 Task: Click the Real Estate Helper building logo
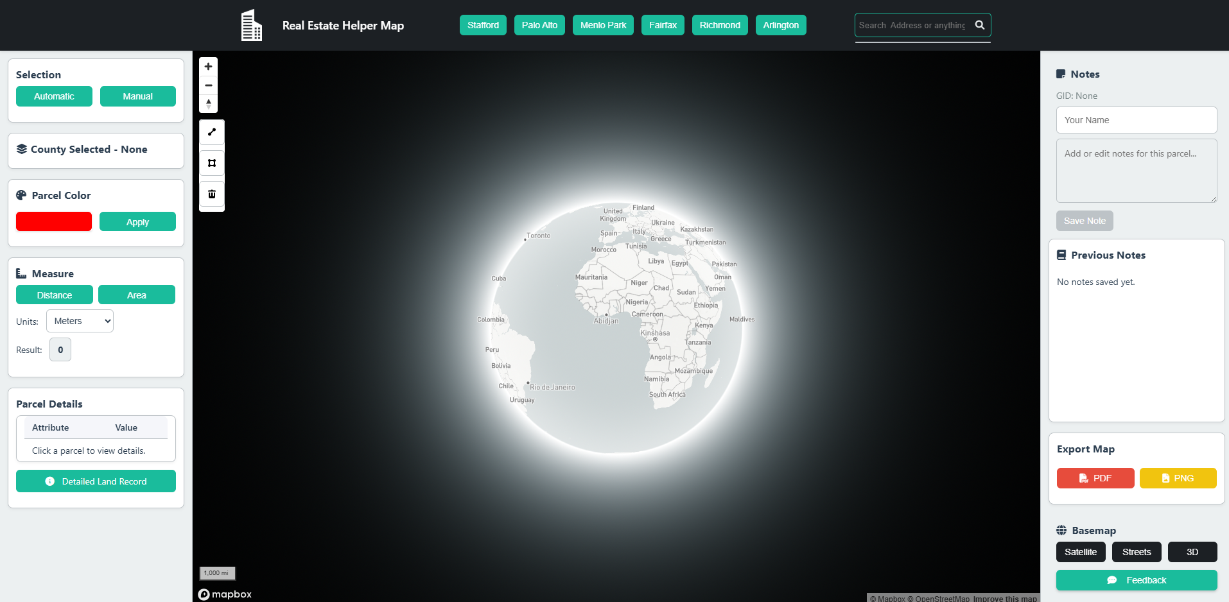click(251, 25)
